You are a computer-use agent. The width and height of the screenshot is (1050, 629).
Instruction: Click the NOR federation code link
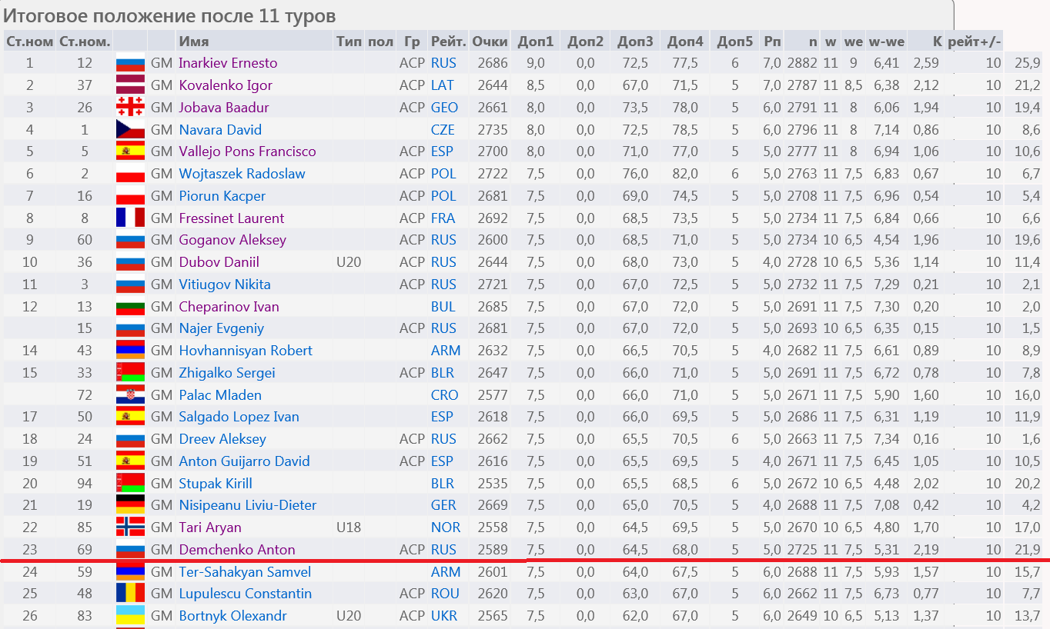(x=445, y=527)
